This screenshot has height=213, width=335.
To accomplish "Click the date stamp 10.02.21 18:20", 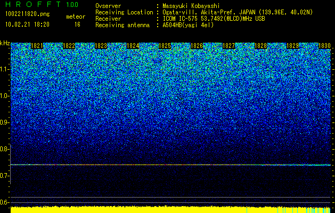I will (x=27, y=24).
